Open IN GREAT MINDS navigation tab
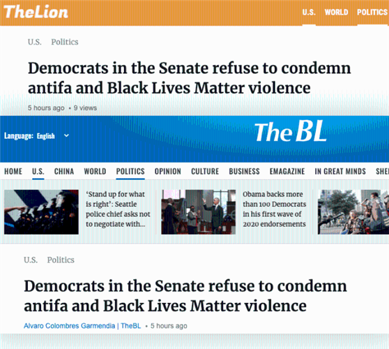The image size is (389, 349). tap(340, 172)
